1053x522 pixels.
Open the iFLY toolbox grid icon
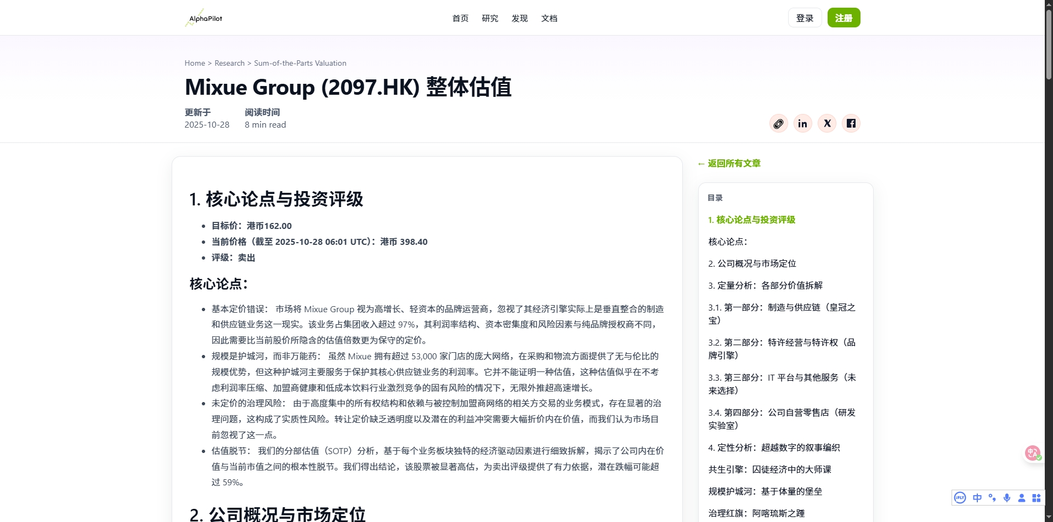tap(1037, 498)
